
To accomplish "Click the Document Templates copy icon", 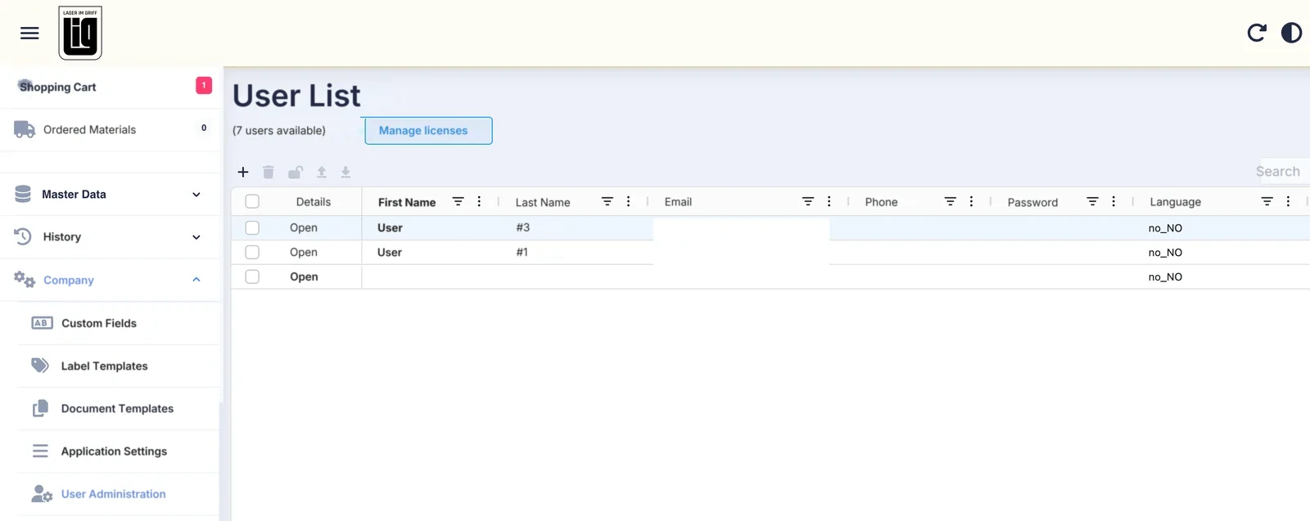I will tap(40, 408).
